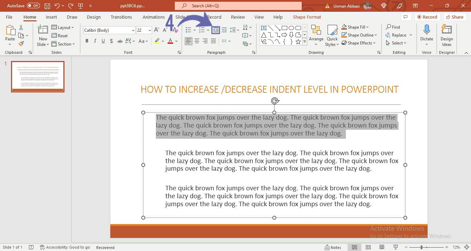
Task: Click the Normal view status bar icon
Action: coord(354,247)
